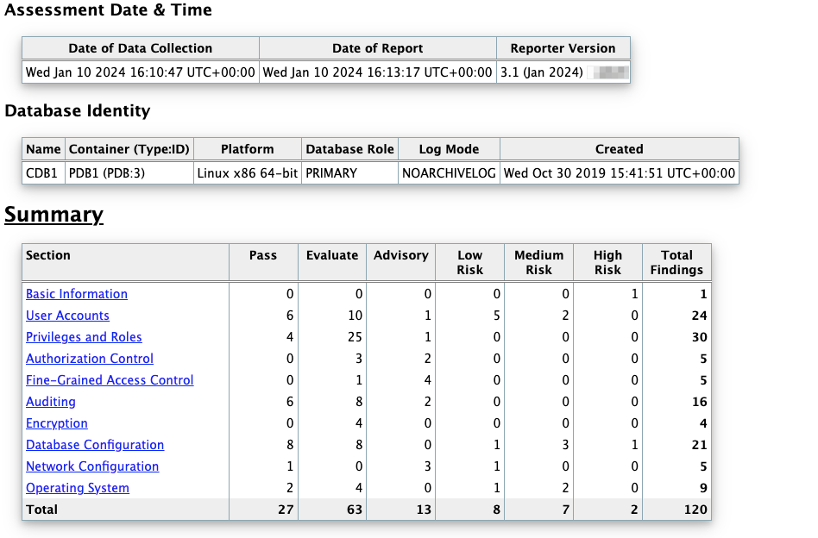Image resolution: width=818 pixels, height=538 pixels.
Task: Open the User Accounts section link
Action: (x=68, y=316)
